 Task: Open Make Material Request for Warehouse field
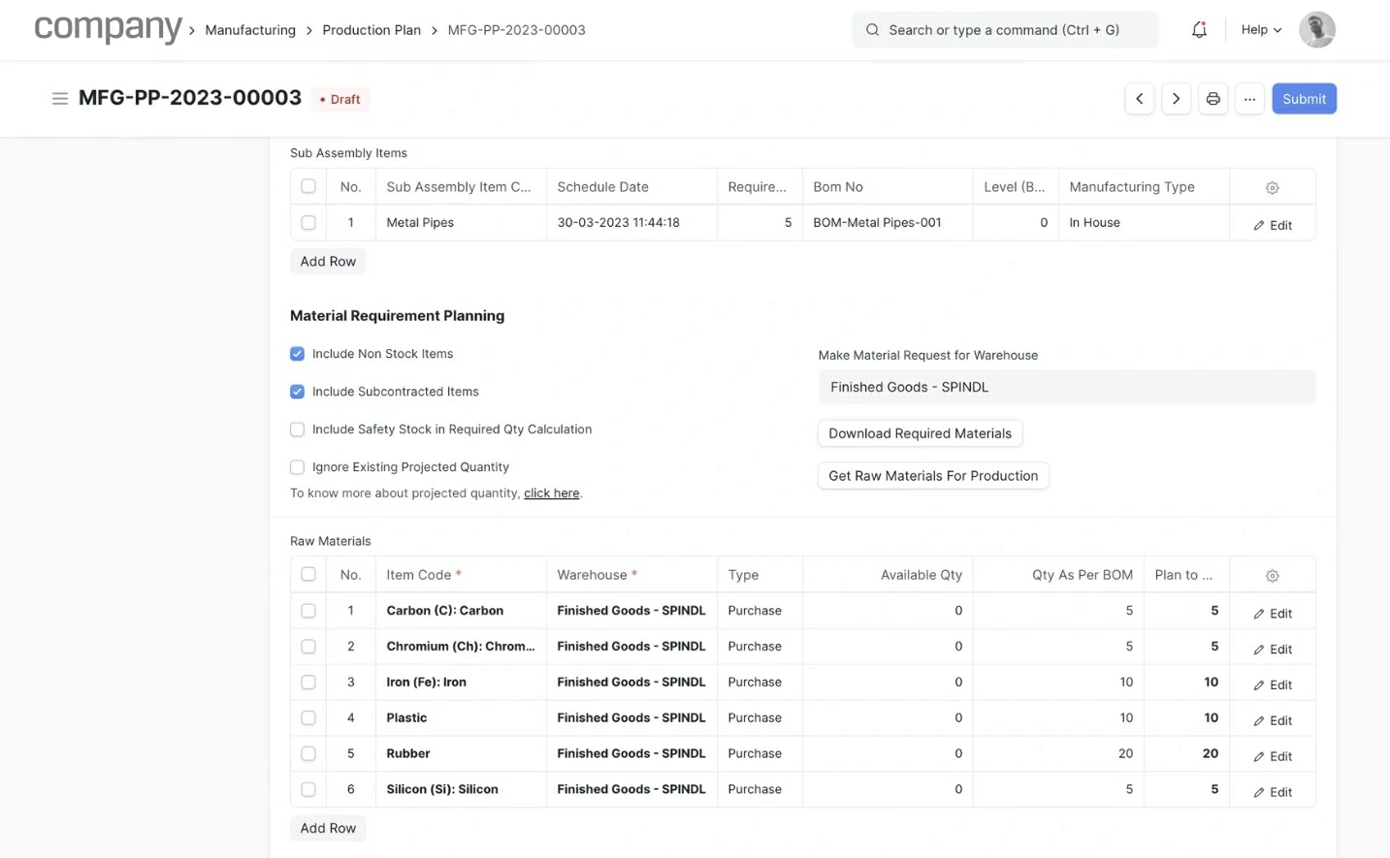pos(1066,387)
